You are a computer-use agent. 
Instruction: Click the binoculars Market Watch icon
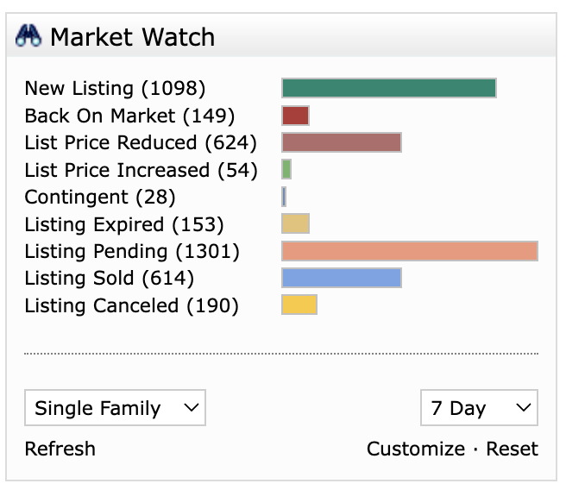[29, 37]
